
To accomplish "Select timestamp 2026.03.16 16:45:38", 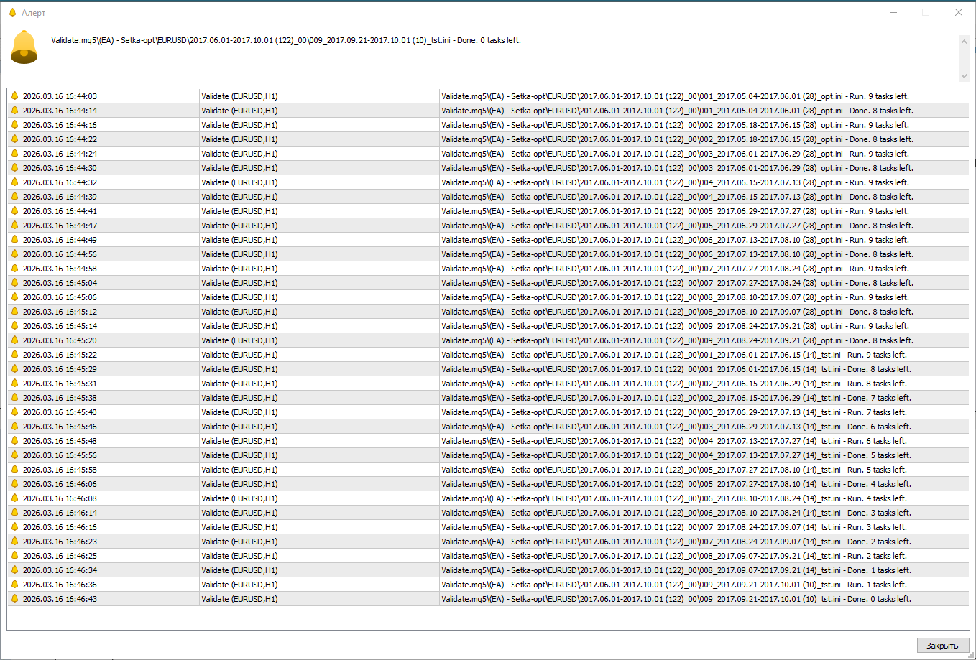I will click(60, 398).
